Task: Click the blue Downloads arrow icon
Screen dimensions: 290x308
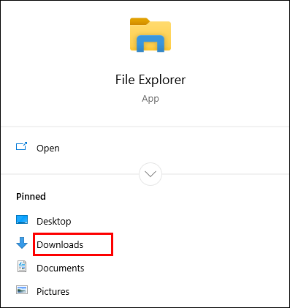Action: point(22,243)
